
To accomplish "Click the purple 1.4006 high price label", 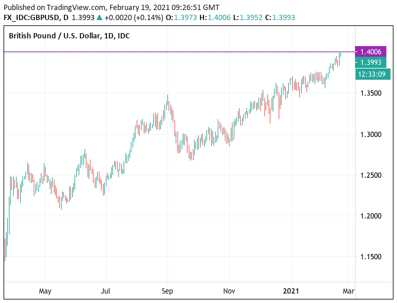I will click(x=370, y=52).
